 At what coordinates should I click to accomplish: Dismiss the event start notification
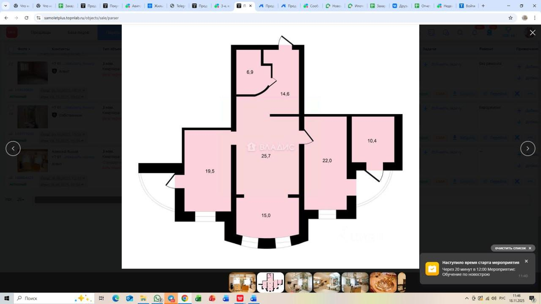point(526,261)
